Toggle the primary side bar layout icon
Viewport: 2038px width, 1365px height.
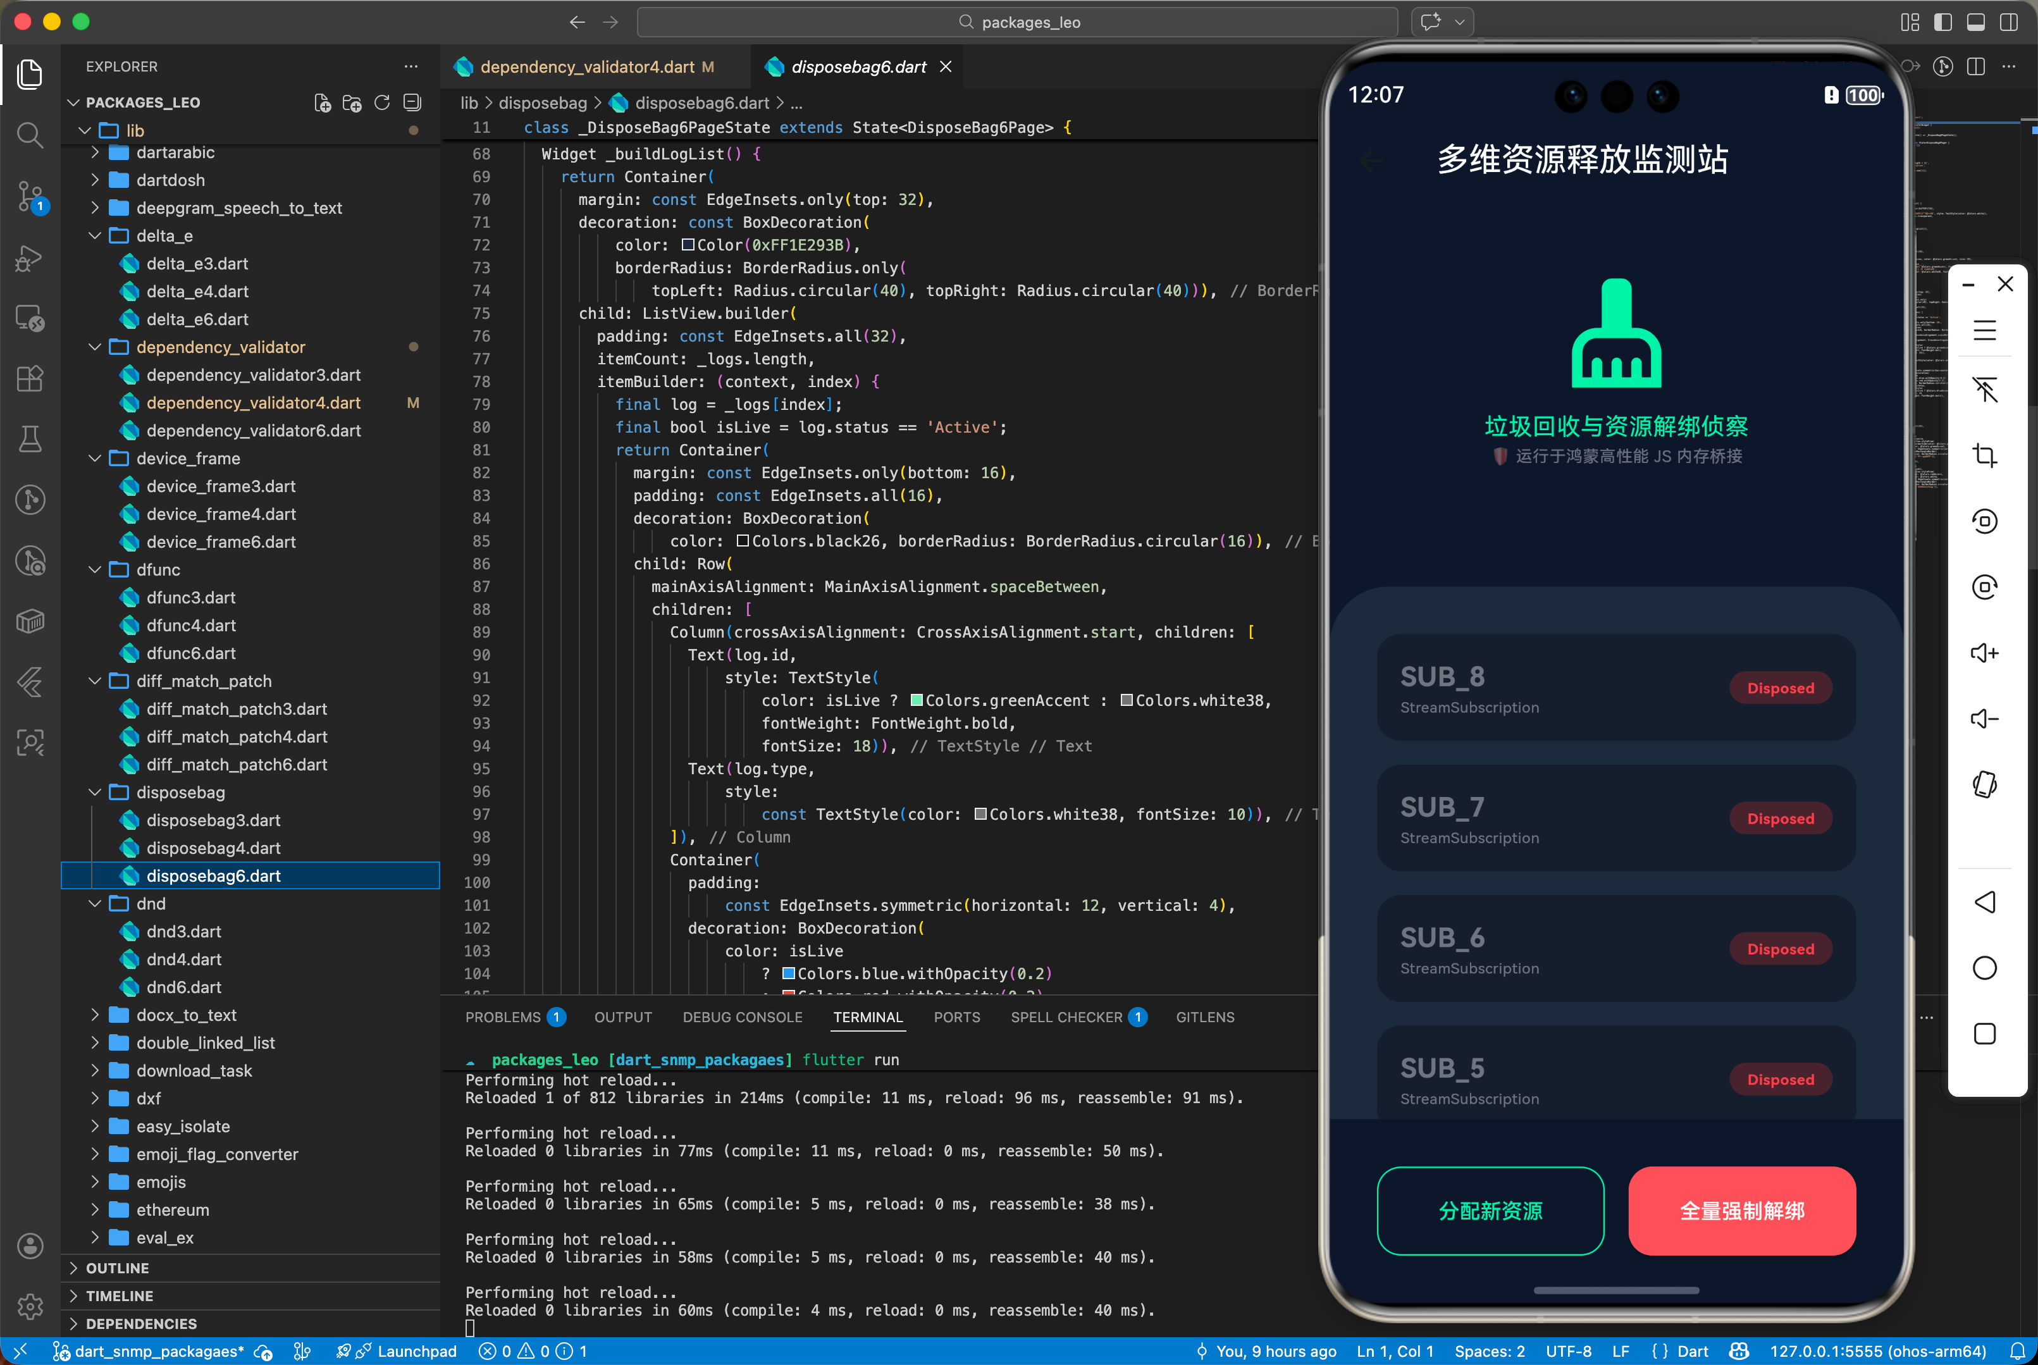pyautogui.click(x=1942, y=22)
